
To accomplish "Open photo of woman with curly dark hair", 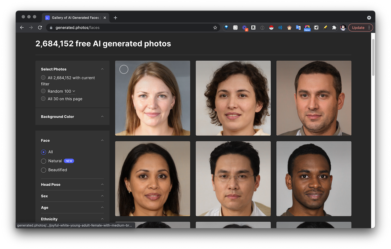I will [233, 98].
